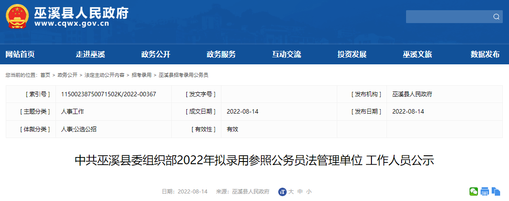Click 巫溪县招考录用公务员 breadcrumb link
The image size is (509, 201).
click(x=183, y=75)
